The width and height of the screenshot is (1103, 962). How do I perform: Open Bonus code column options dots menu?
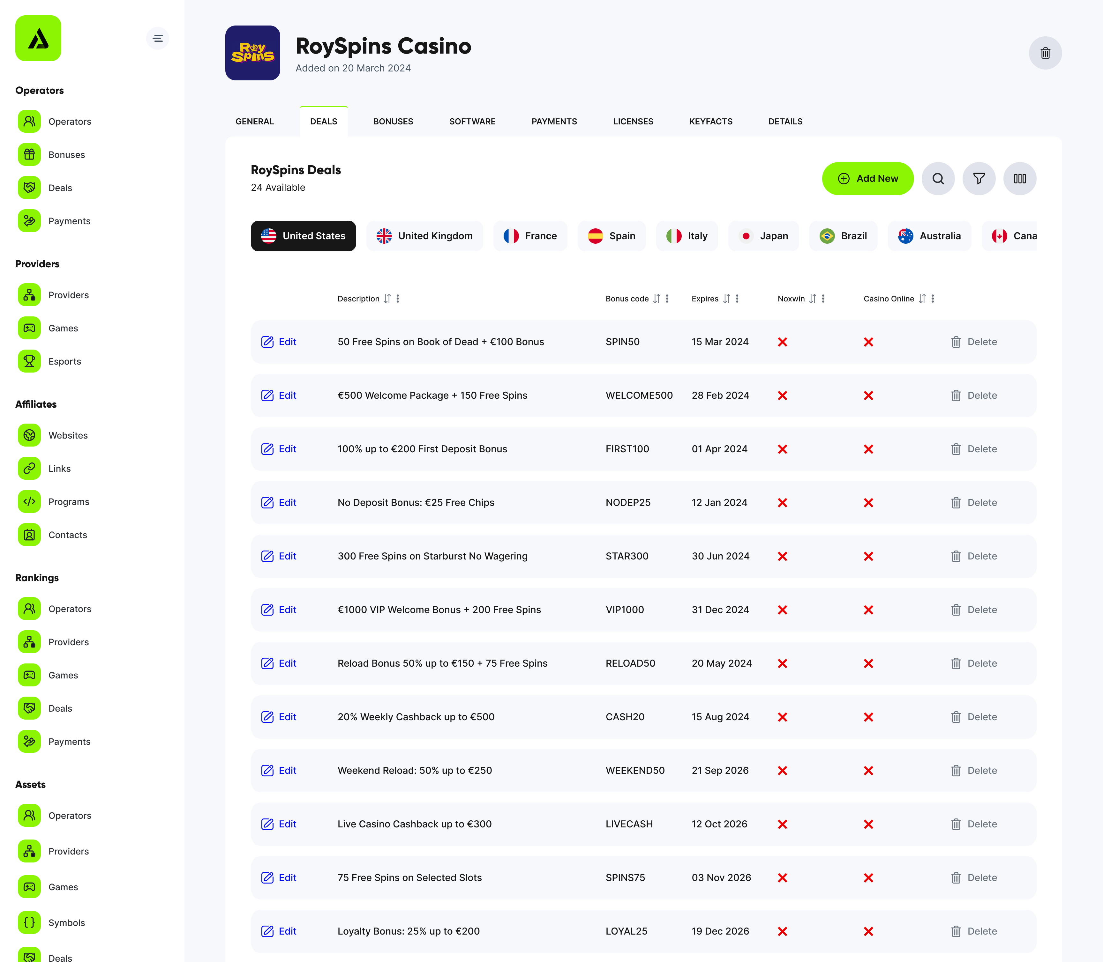coord(667,299)
